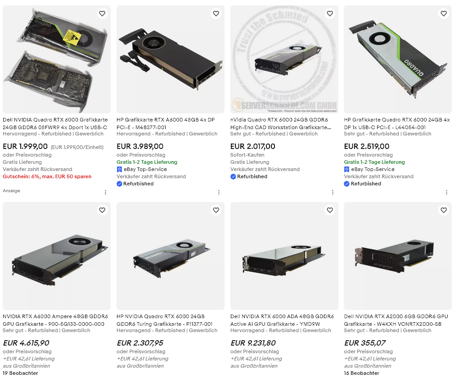This screenshot has width=459, height=378.
Task: Click heart icon on Dell RTX A2000 6GB listing
Action: (x=444, y=210)
